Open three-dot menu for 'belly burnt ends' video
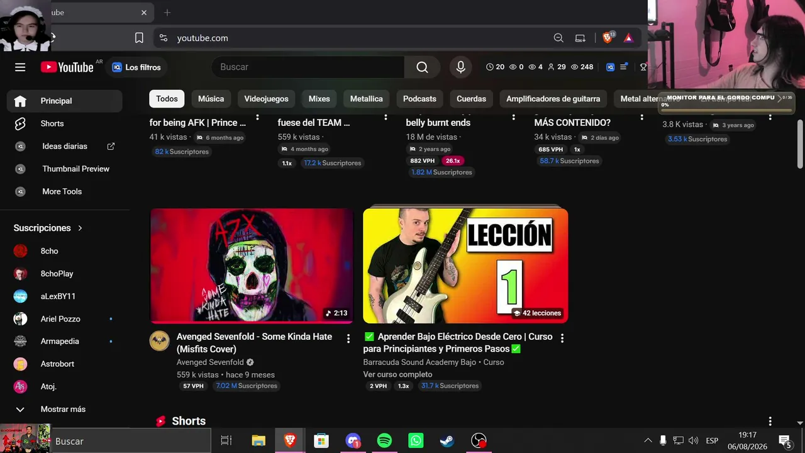 pyautogui.click(x=513, y=117)
